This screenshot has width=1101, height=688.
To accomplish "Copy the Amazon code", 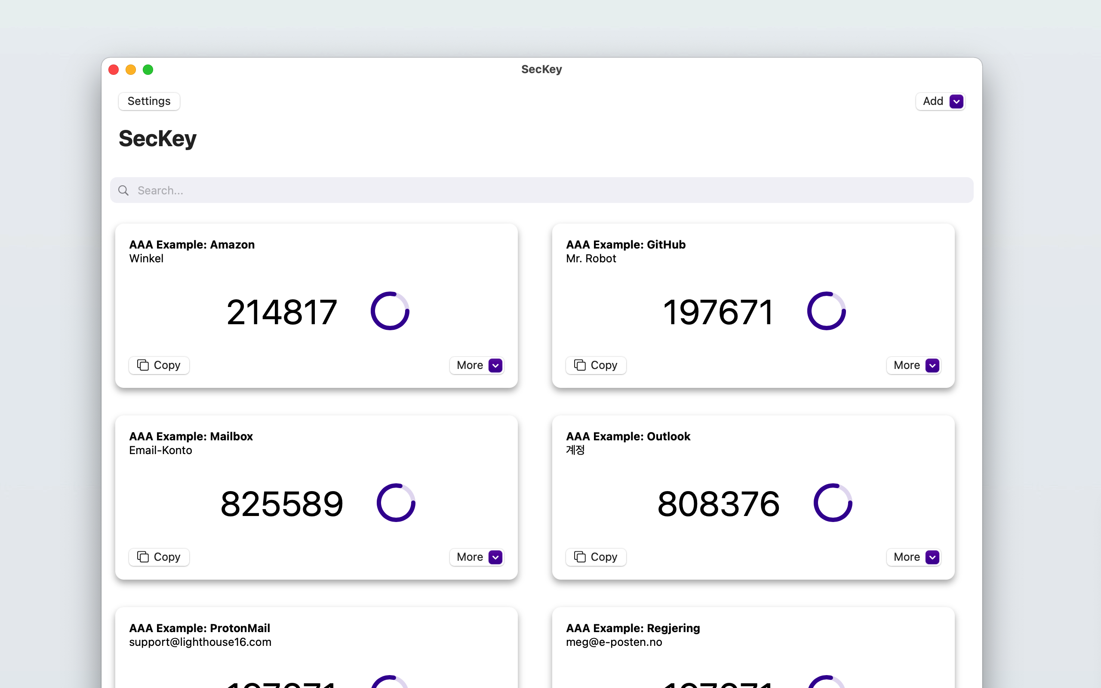I will 159,365.
